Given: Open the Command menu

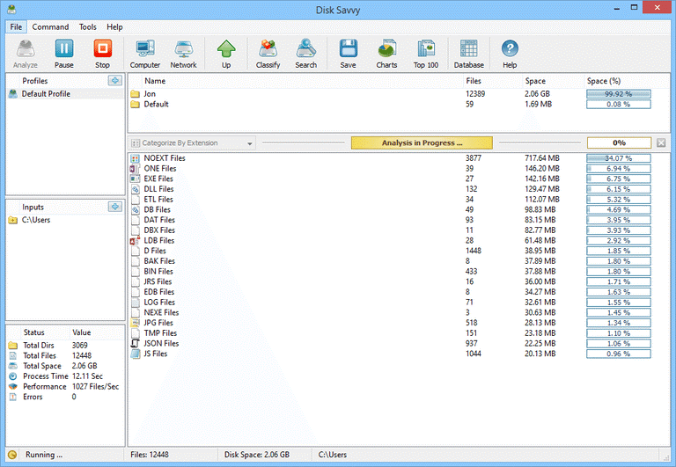Looking at the screenshot, I should point(50,26).
